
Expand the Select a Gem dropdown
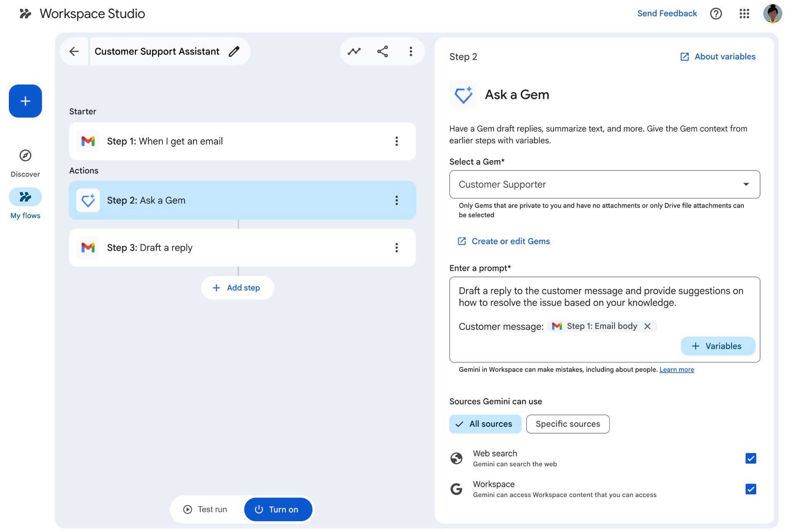coord(746,184)
